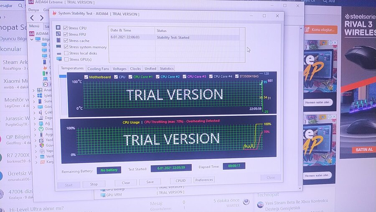Screen dimensions: 376x212
Task: Go forward with the right arrow in AIDA64
Action: [x=42, y=18]
